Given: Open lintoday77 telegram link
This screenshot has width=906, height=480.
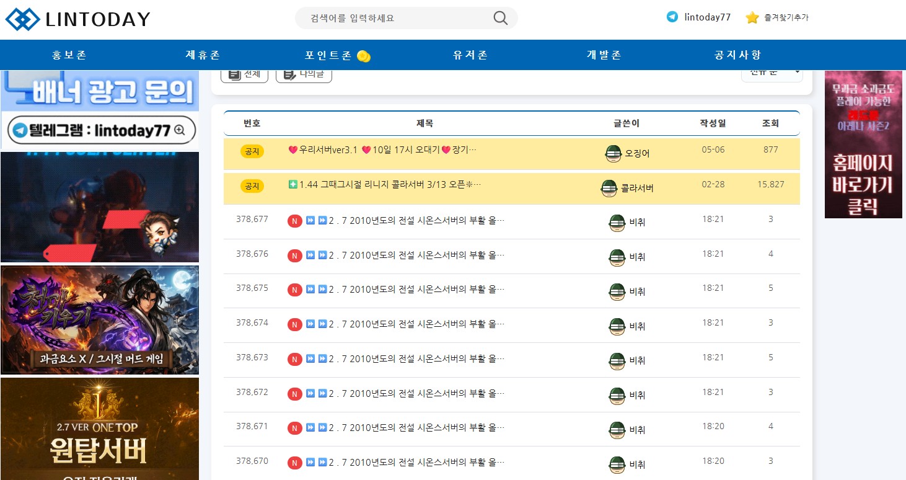Looking at the screenshot, I should 707,17.
